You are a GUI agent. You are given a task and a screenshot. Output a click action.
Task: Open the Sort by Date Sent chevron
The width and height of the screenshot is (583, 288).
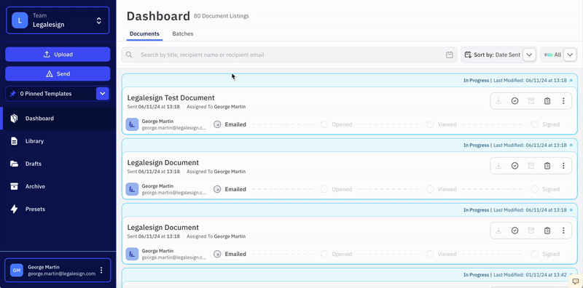pos(529,55)
